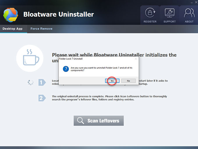Screen dimensions: 198x149
Task: Click the loading spinner beside step 1
Action: 31,83
